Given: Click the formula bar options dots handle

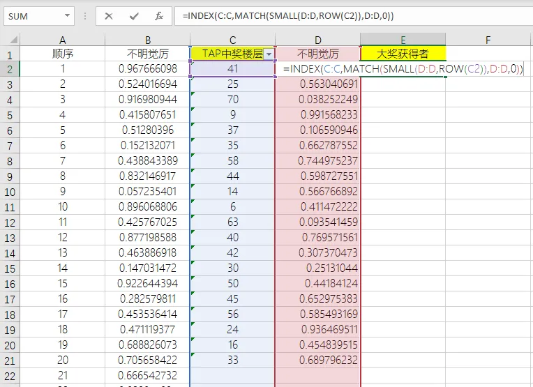Looking at the screenshot, I should click(x=85, y=16).
